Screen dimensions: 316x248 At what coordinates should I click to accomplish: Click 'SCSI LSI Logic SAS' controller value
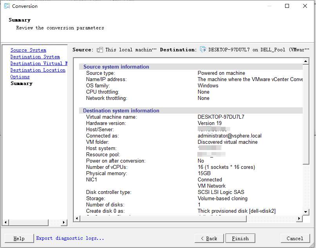[x=221, y=192]
